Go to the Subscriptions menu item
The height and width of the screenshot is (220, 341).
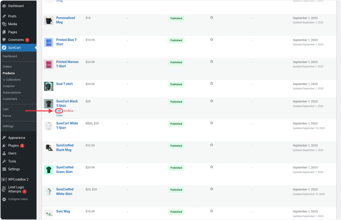pyautogui.click(x=12, y=92)
